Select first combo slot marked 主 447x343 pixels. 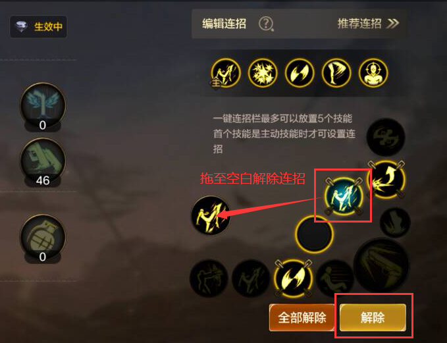coord(226,72)
